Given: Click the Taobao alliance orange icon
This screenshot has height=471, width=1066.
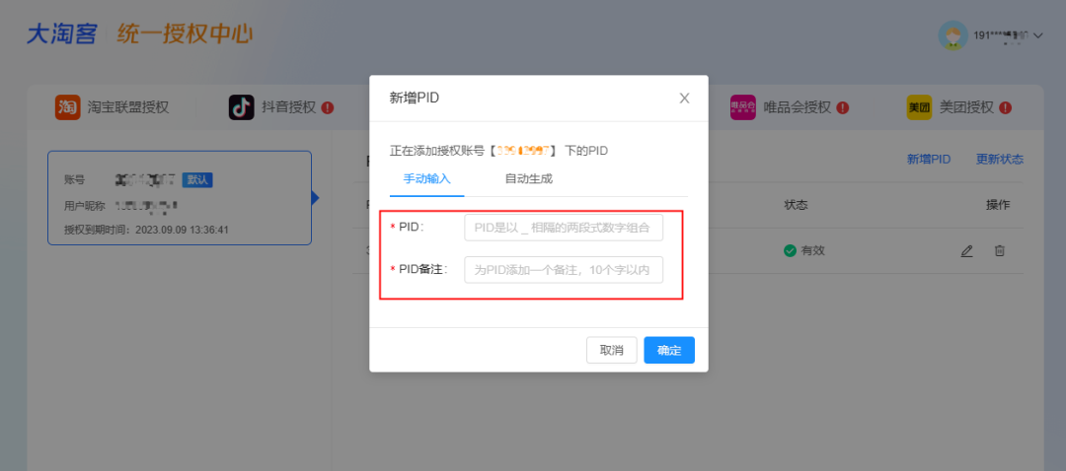Looking at the screenshot, I should click(x=67, y=107).
